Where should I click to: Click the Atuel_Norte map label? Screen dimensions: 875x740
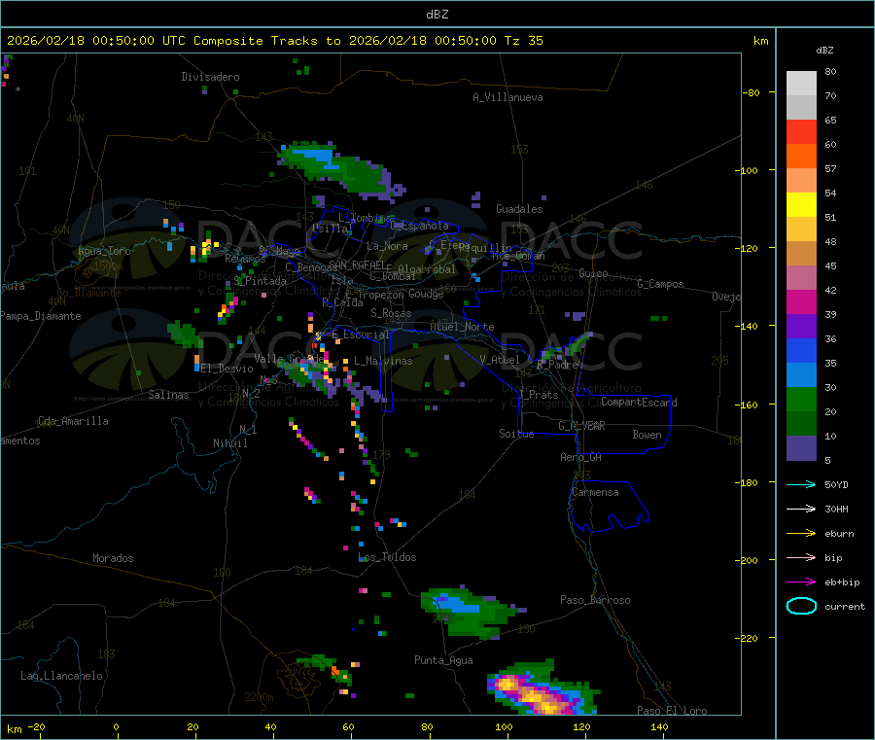pyautogui.click(x=462, y=327)
